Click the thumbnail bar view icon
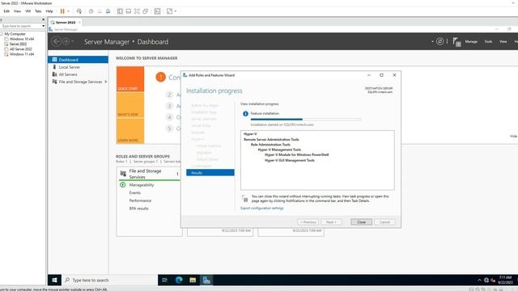The image size is (518, 291). (x=129, y=11)
